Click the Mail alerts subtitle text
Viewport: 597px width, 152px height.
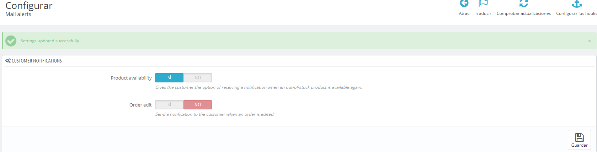click(x=18, y=14)
